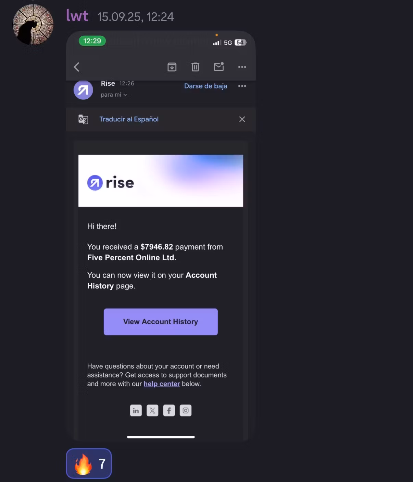Open the LinkedIn social icon
This screenshot has height=482, width=413.
(x=136, y=410)
